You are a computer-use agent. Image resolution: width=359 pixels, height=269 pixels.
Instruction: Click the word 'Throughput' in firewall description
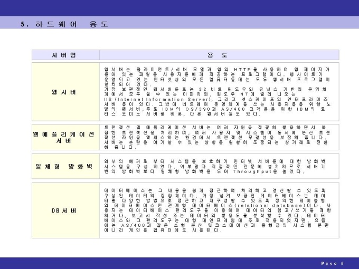click(252, 171)
